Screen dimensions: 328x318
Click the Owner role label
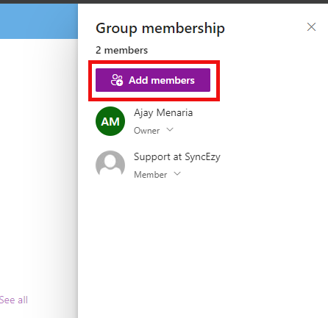(x=146, y=131)
